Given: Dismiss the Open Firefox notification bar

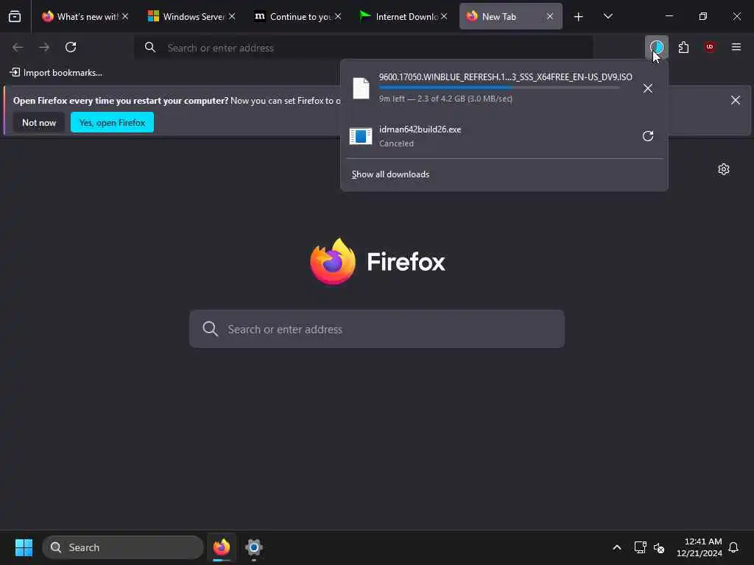Looking at the screenshot, I should (x=736, y=100).
